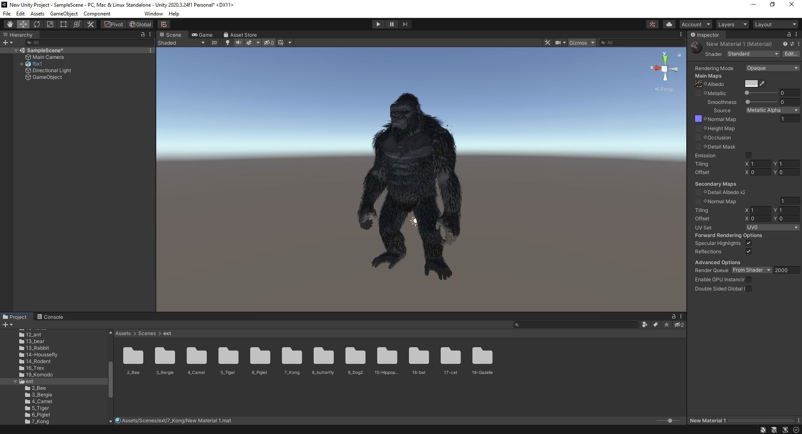Select the Move tool
Viewport: 802px width, 434px height.
tap(23, 24)
